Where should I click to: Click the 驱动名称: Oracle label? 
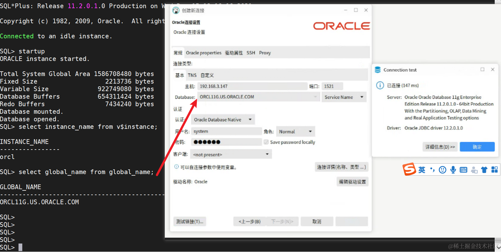tap(190, 182)
